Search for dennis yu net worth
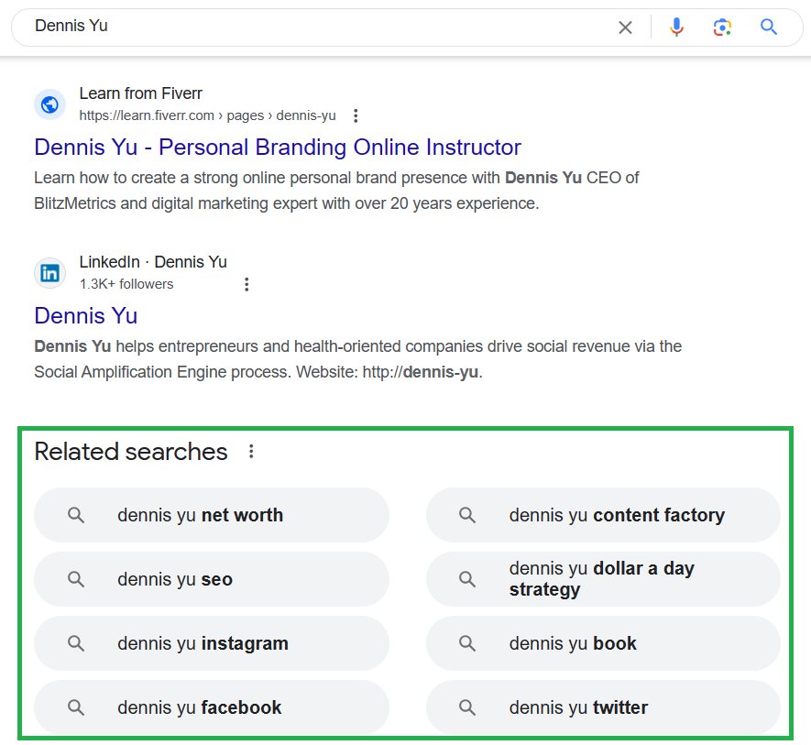 [212, 515]
